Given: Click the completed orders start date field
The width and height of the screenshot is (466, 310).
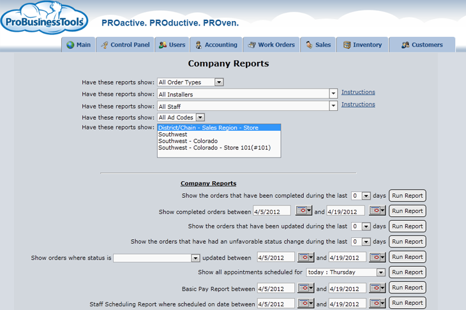Looking at the screenshot, I should (x=272, y=211).
